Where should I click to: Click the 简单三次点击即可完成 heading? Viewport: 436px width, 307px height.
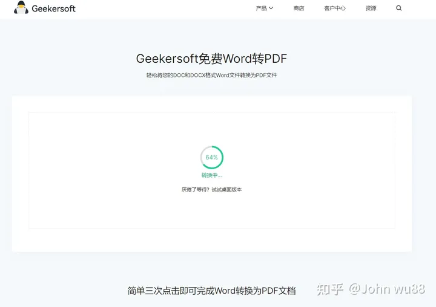point(211,291)
